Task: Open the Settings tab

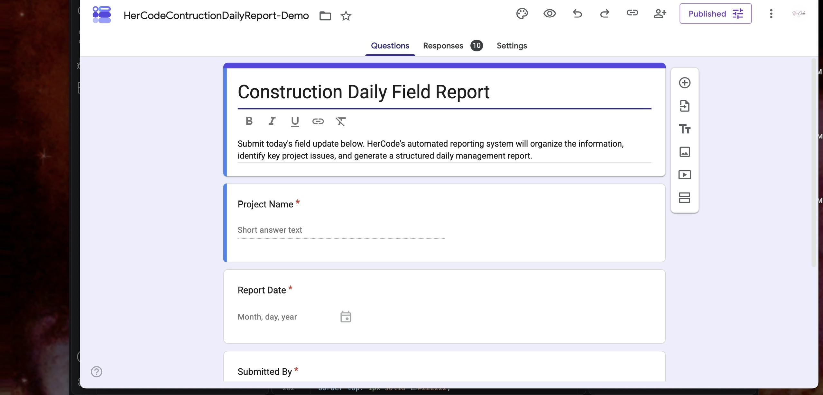Action: (512, 46)
